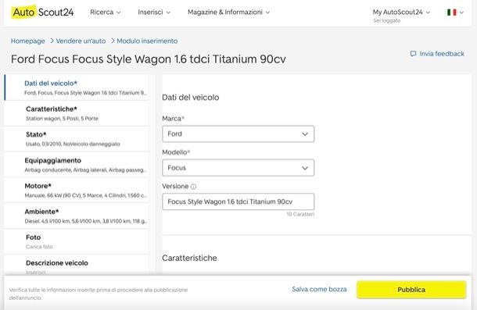This screenshot has height=310, width=477.
Task: Select Descrizione veicolo sidebar section
Action: [x=77, y=265]
